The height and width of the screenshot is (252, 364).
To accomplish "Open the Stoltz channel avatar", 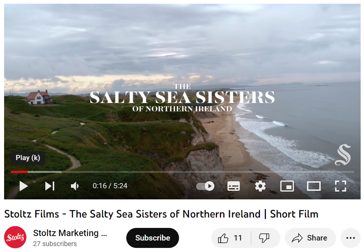I will [x=15, y=238].
